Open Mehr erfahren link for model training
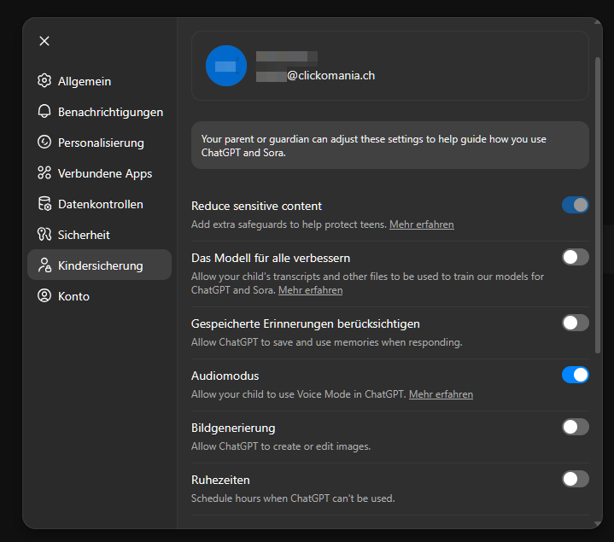The image size is (614, 542). (x=311, y=290)
